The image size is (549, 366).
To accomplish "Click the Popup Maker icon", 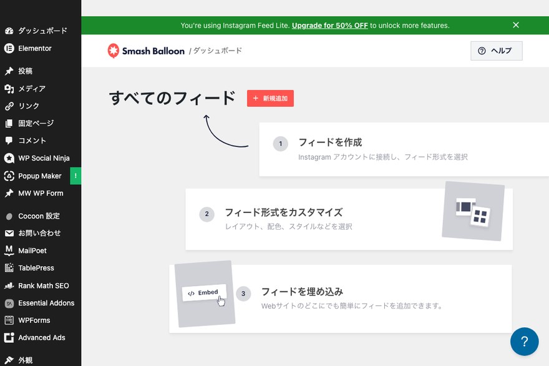I will pyautogui.click(x=9, y=176).
